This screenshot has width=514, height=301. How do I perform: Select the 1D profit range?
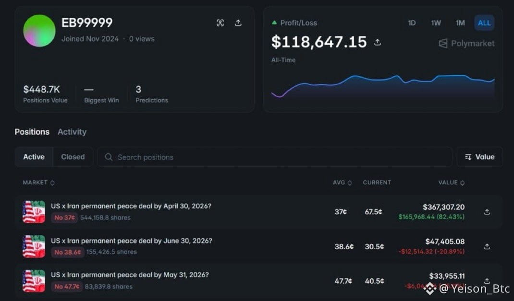(x=412, y=23)
